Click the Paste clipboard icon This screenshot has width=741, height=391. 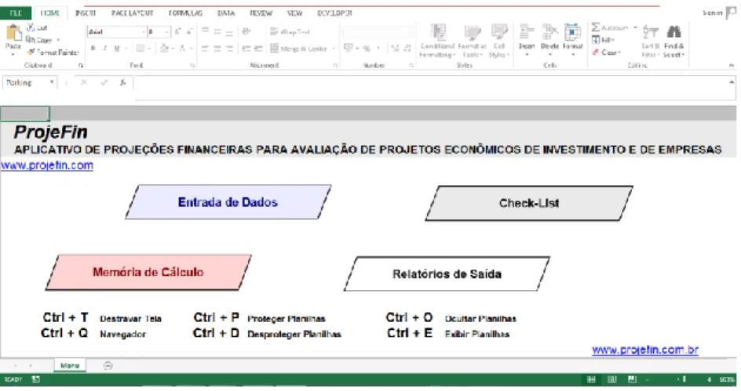point(13,34)
